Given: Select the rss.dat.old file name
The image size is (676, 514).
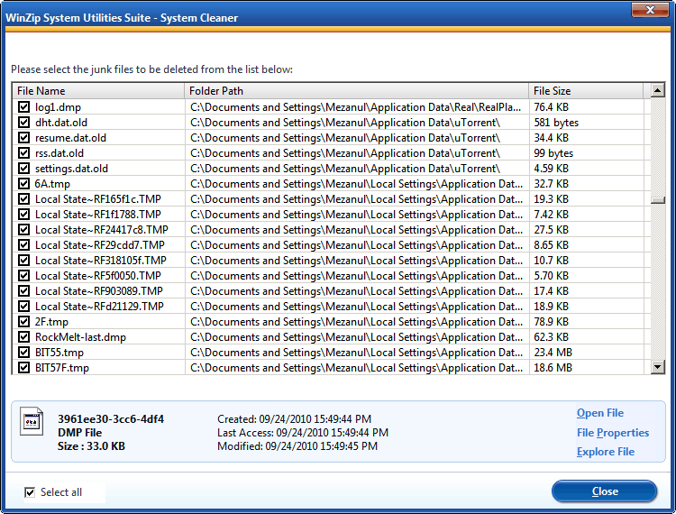Looking at the screenshot, I should [59, 153].
